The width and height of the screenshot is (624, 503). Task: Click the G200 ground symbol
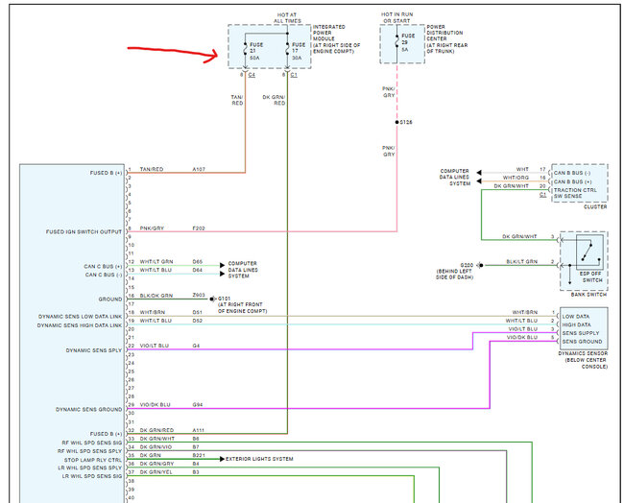pyautogui.click(x=480, y=265)
